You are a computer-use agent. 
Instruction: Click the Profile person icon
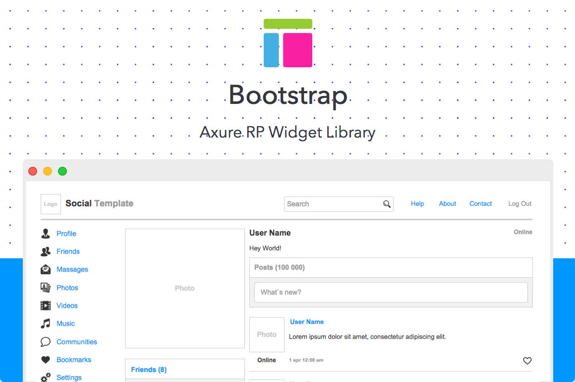click(x=46, y=234)
